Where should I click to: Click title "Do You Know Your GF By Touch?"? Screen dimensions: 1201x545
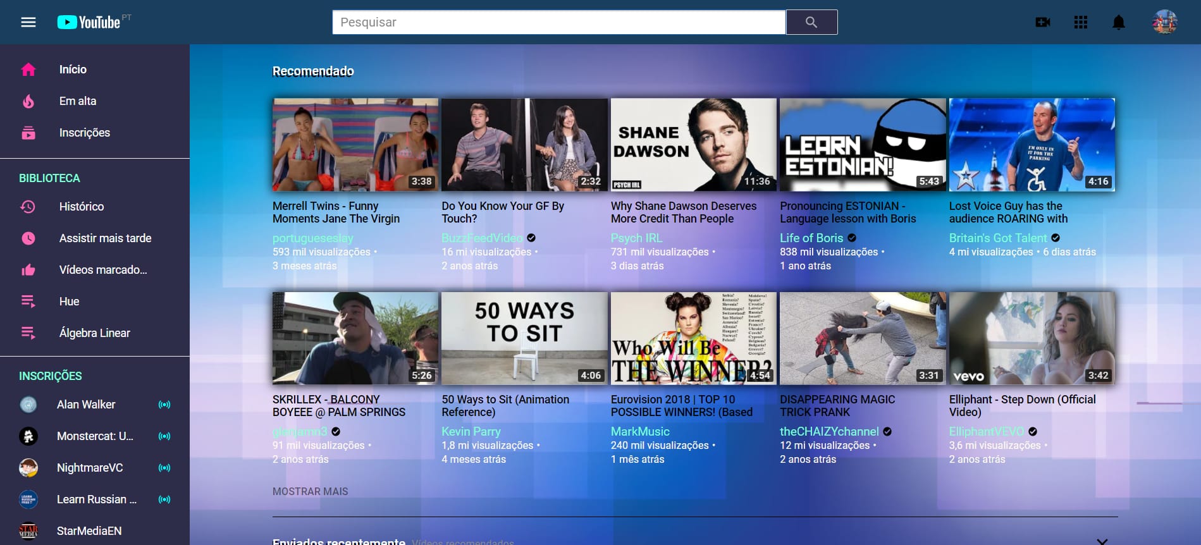503,212
